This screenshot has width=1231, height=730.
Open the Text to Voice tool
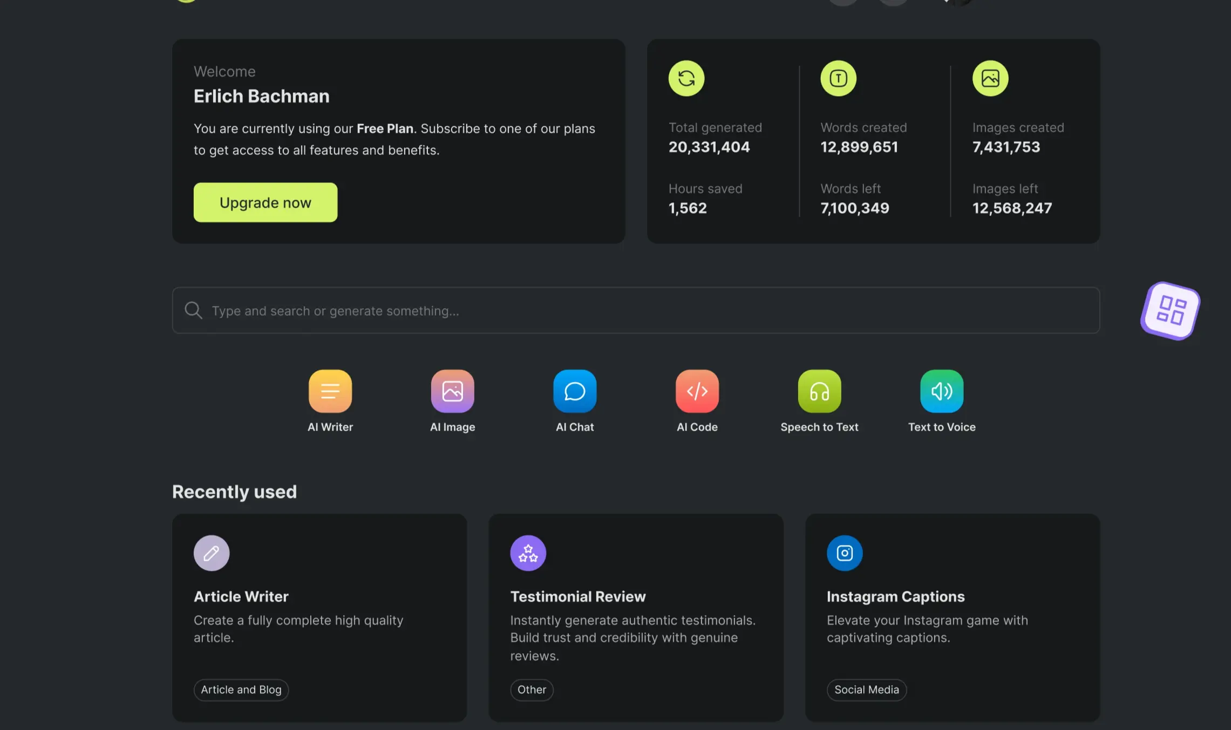[941, 391]
